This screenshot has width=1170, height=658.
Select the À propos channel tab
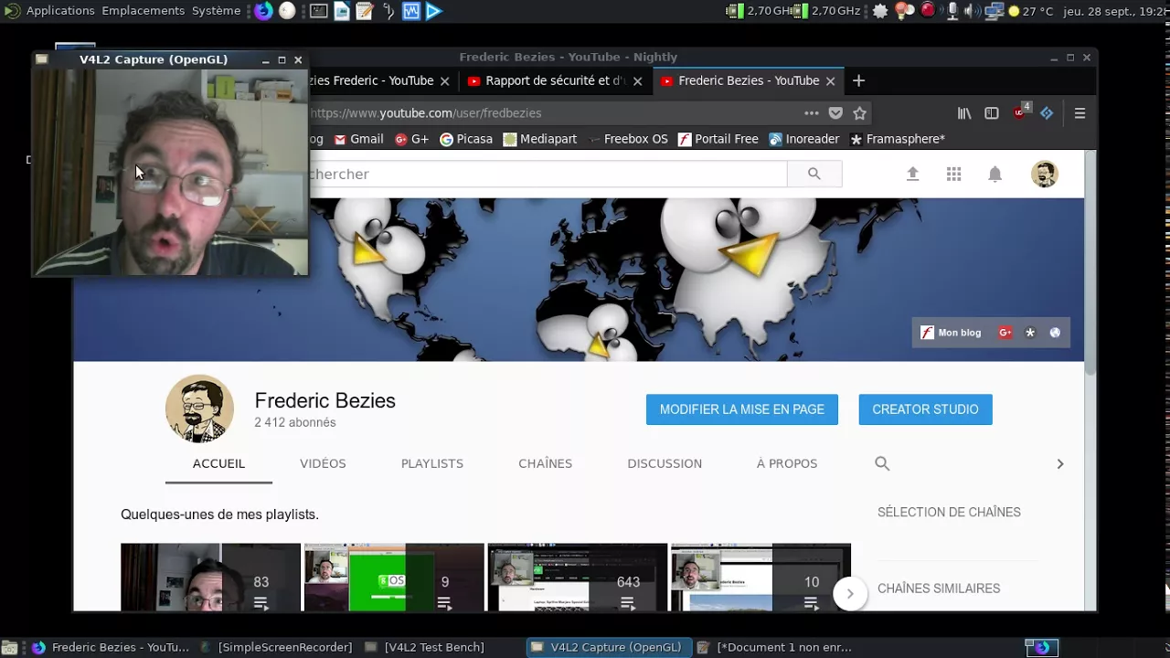tap(787, 463)
